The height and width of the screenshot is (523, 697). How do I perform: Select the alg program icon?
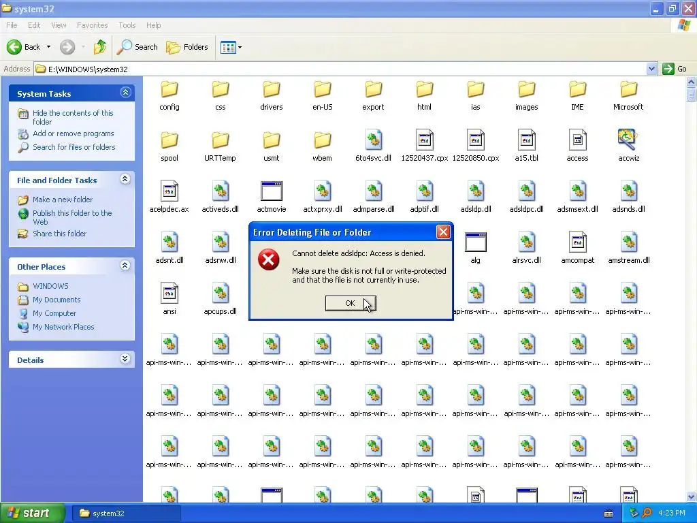[x=476, y=242]
